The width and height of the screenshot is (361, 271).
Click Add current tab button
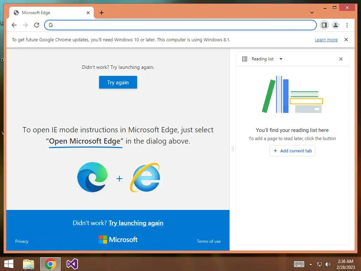(x=292, y=151)
